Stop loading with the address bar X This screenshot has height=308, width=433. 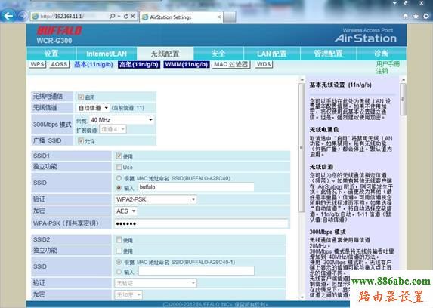click(133, 17)
